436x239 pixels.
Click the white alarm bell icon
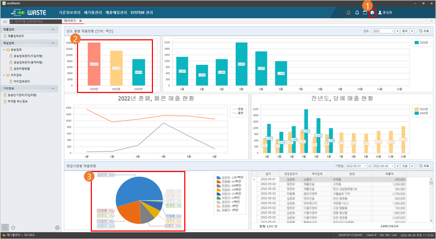point(357,12)
